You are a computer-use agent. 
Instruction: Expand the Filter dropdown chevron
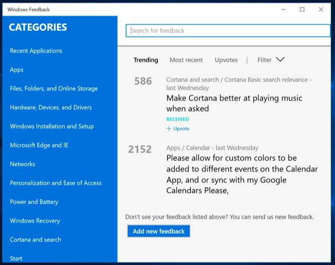pyautogui.click(x=280, y=60)
